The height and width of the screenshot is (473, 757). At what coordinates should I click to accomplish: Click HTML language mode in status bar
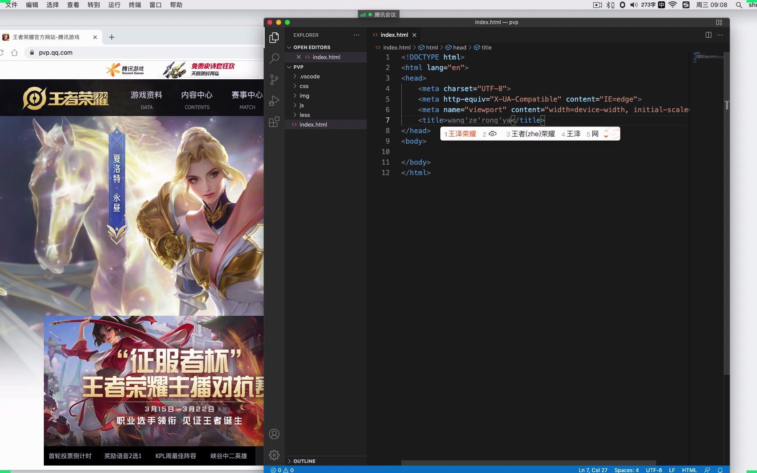689,470
